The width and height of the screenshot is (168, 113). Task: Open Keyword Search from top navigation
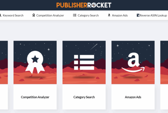pyautogui.click(x=13, y=15)
